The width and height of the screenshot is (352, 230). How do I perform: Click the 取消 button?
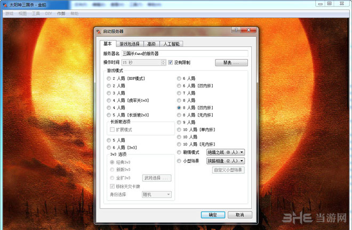pos(239,215)
